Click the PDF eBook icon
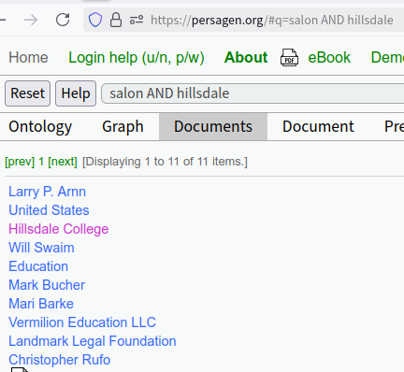 pyautogui.click(x=289, y=57)
